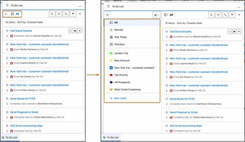Open Send Proposal to Violet link in right panel
245x142 pixels.
click(x=184, y=112)
